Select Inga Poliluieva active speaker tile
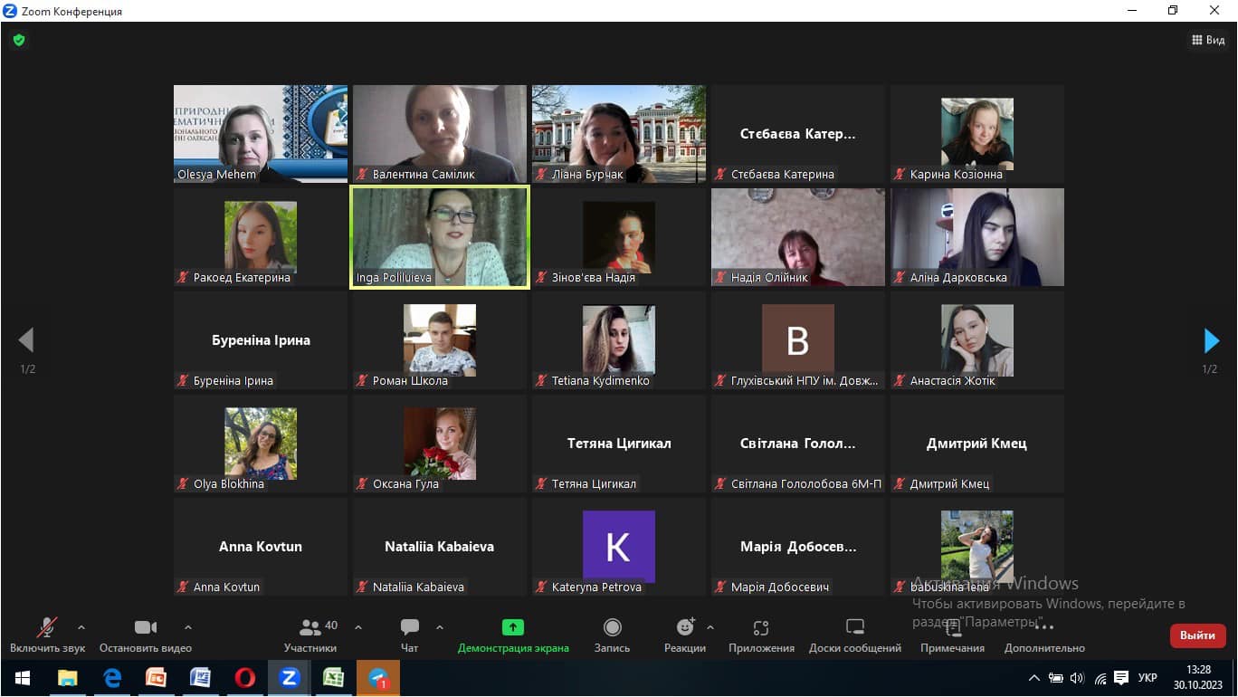Viewport: 1238px width, 697px height. (440, 237)
